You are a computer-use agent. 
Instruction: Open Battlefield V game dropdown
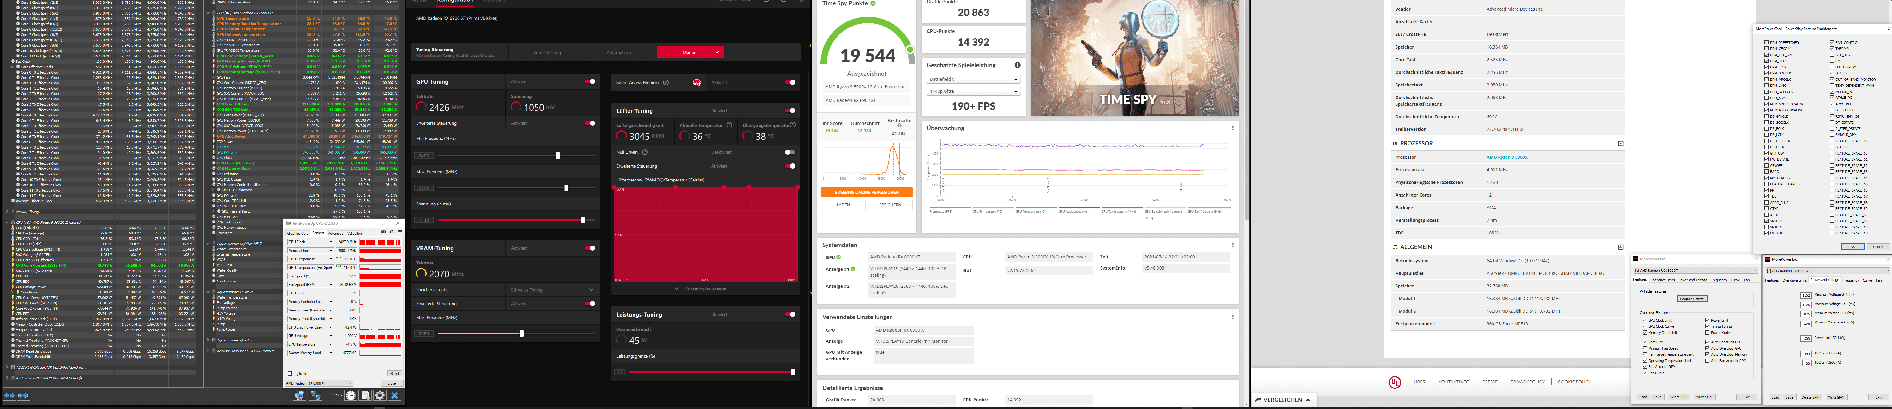click(x=973, y=79)
